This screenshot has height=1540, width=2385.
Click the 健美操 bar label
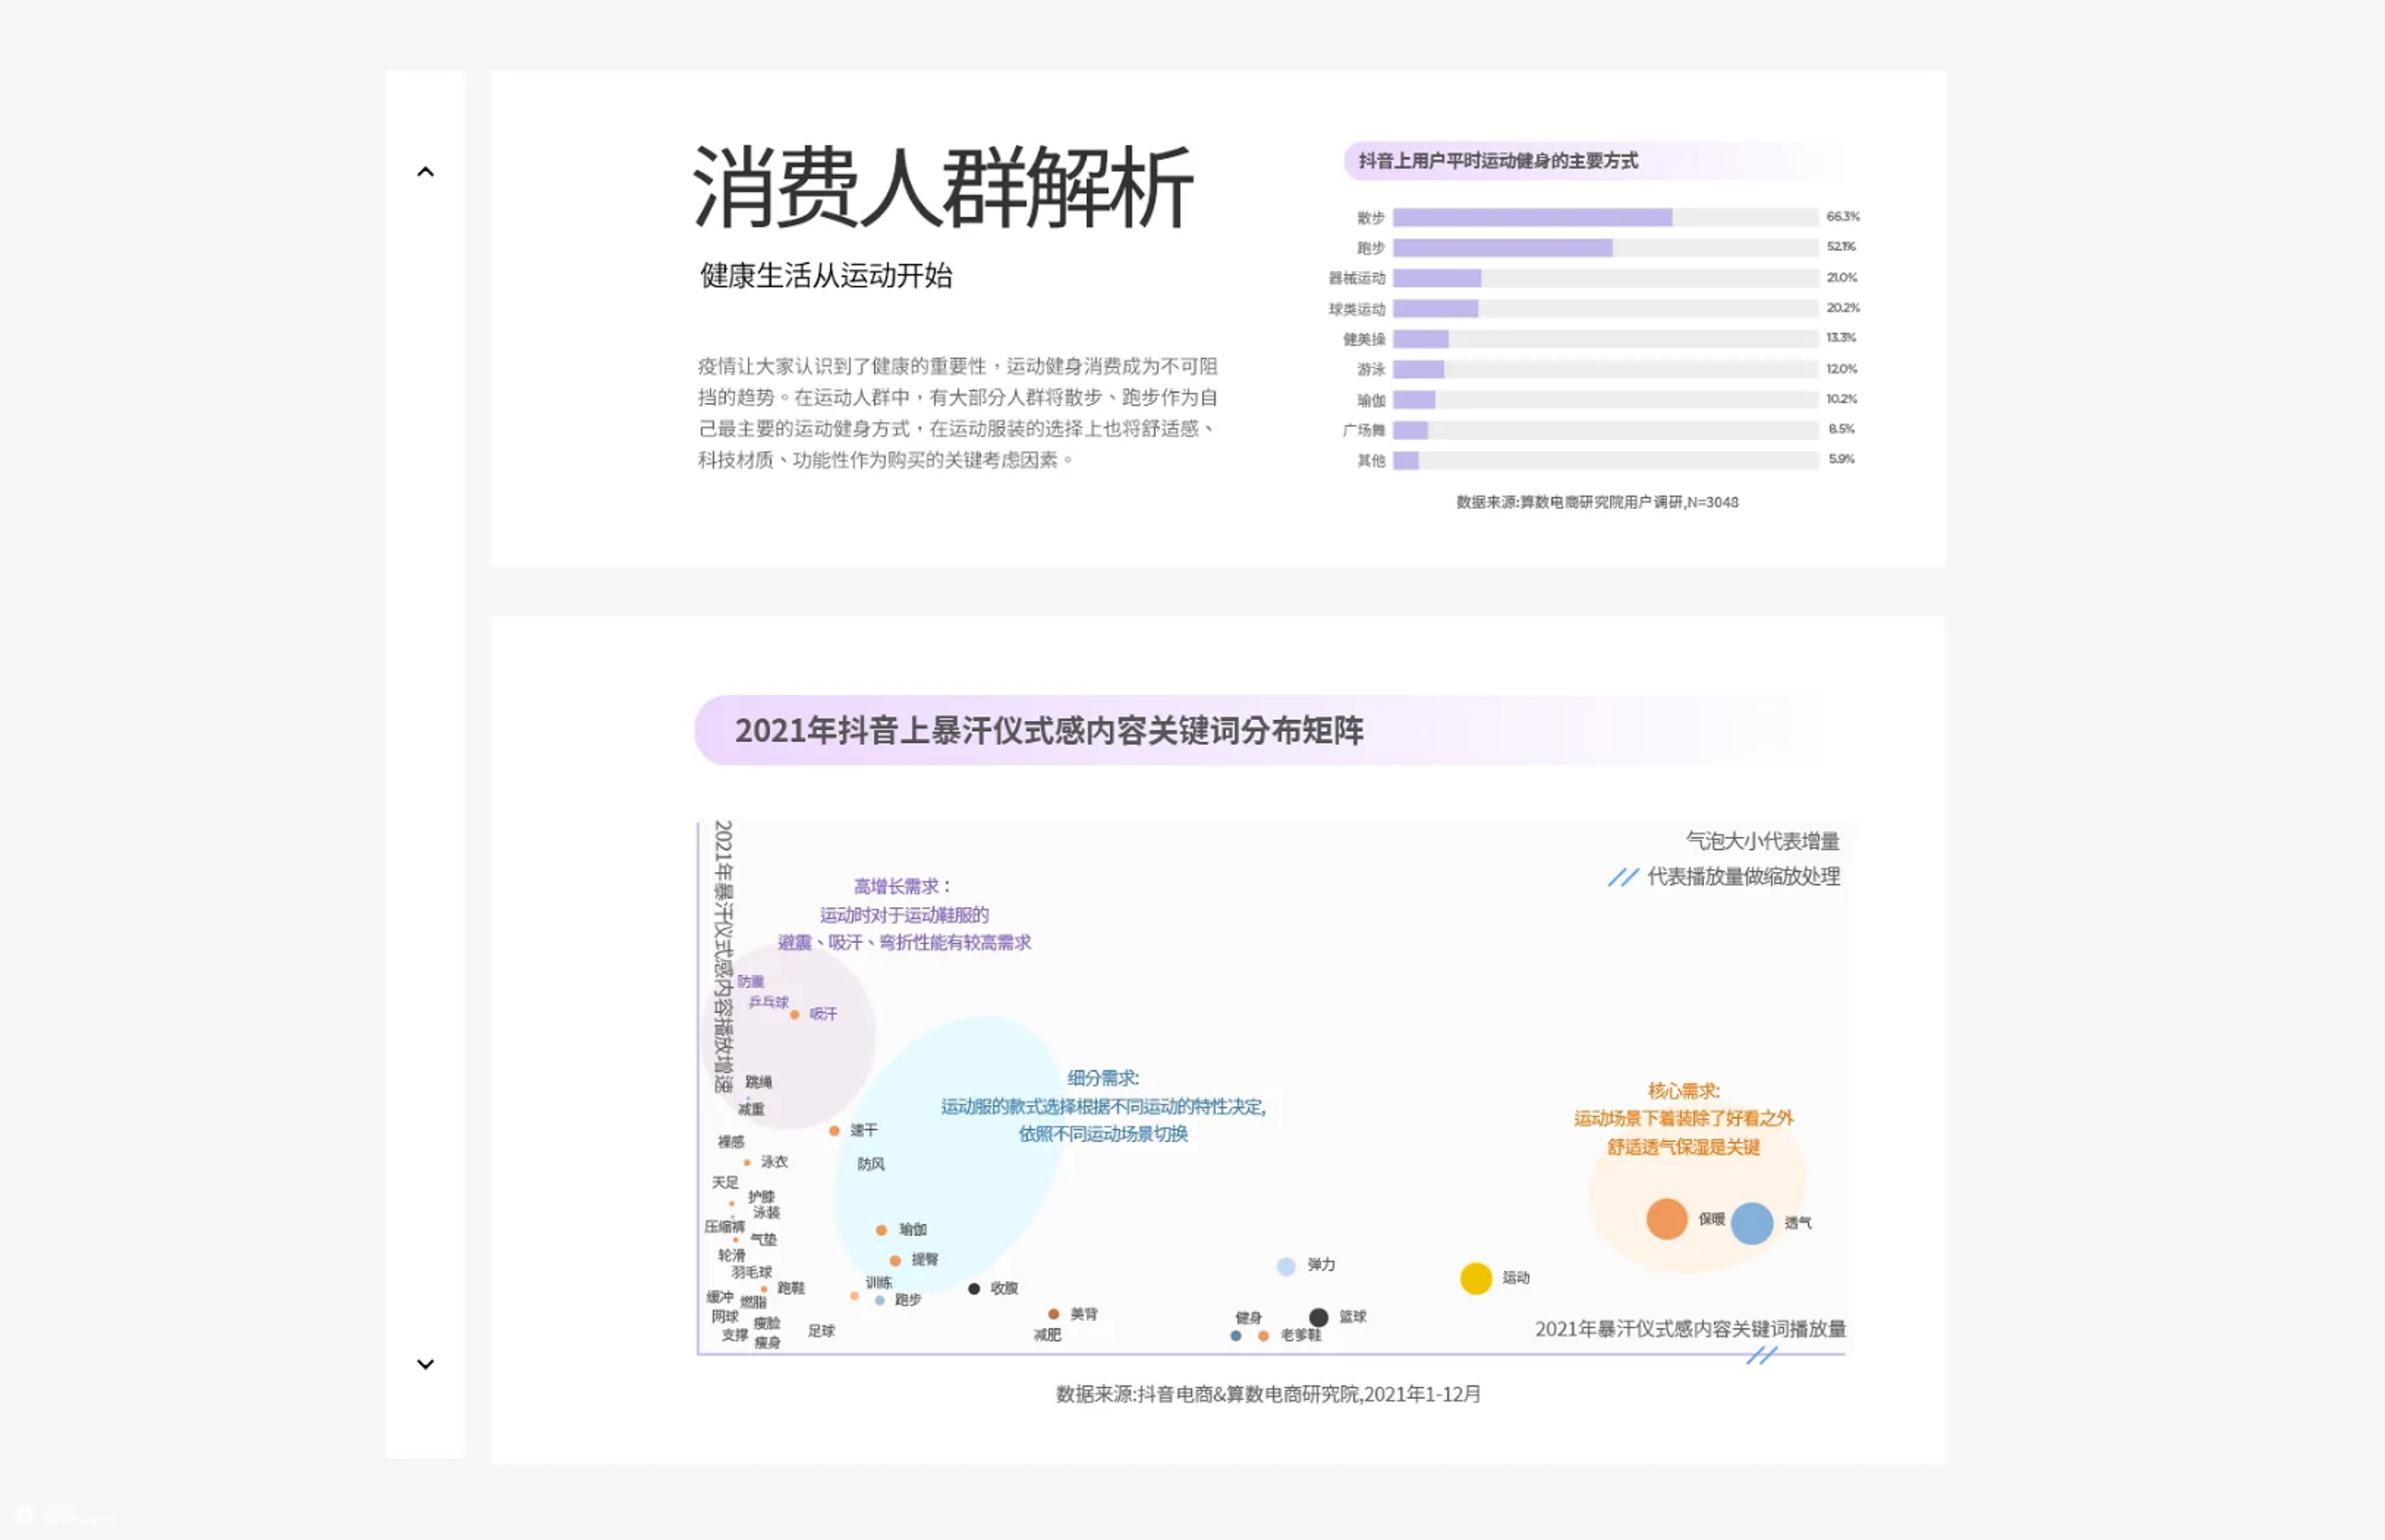[x=1363, y=339]
